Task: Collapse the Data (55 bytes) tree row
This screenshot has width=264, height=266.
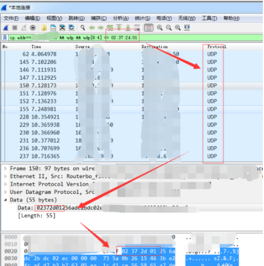Action: coord(5,200)
